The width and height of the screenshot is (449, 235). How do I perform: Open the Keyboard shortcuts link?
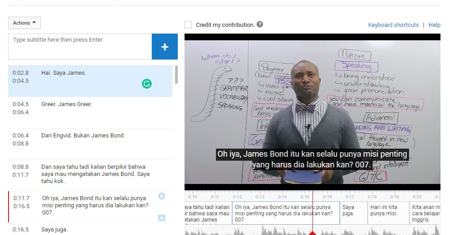click(x=393, y=25)
